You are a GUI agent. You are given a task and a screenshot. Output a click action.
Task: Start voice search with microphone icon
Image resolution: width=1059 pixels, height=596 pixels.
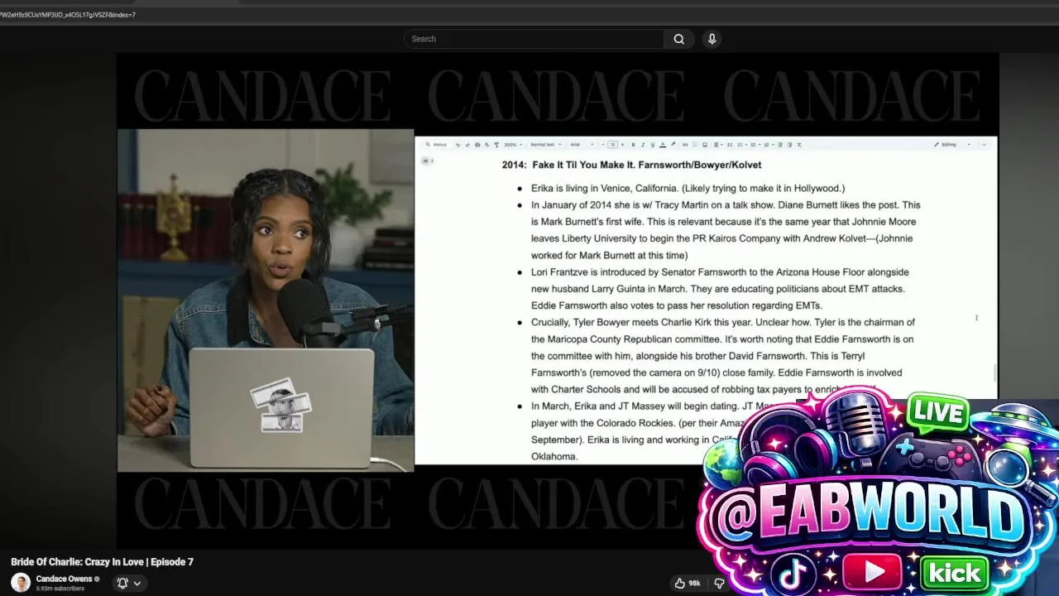pyautogui.click(x=712, y=39)
